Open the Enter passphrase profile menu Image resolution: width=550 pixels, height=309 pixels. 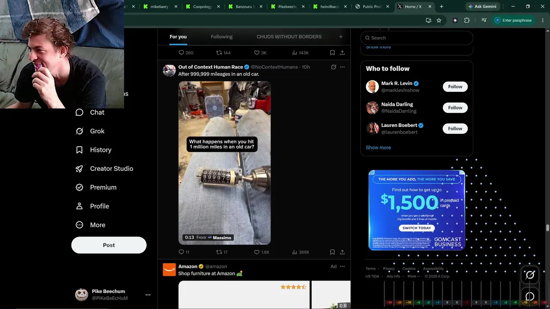pyautogui.click(x=513, y=20)
